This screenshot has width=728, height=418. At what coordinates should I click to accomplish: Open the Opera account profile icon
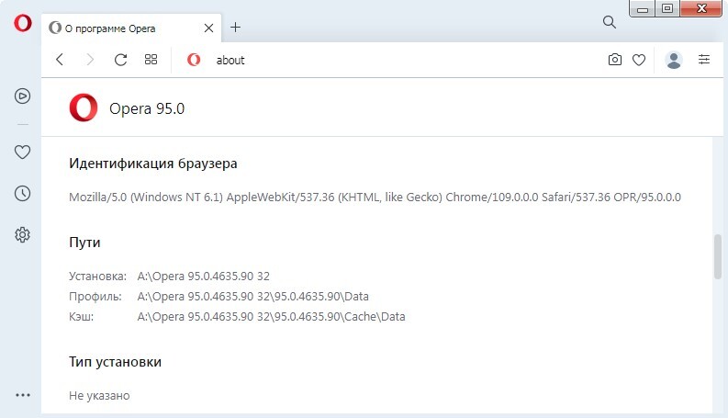point(673,60)
